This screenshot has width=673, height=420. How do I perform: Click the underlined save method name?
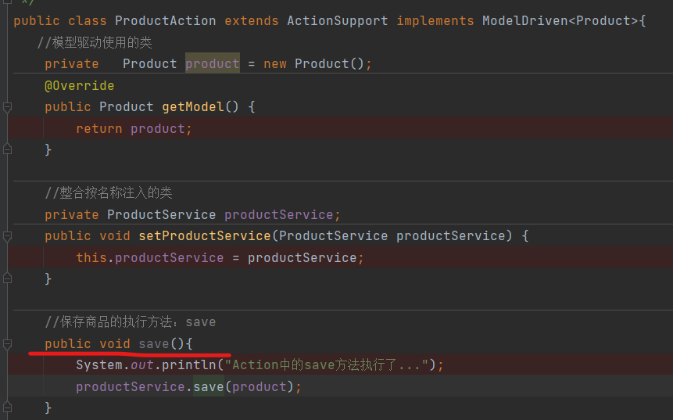click(x=154, y=343)
